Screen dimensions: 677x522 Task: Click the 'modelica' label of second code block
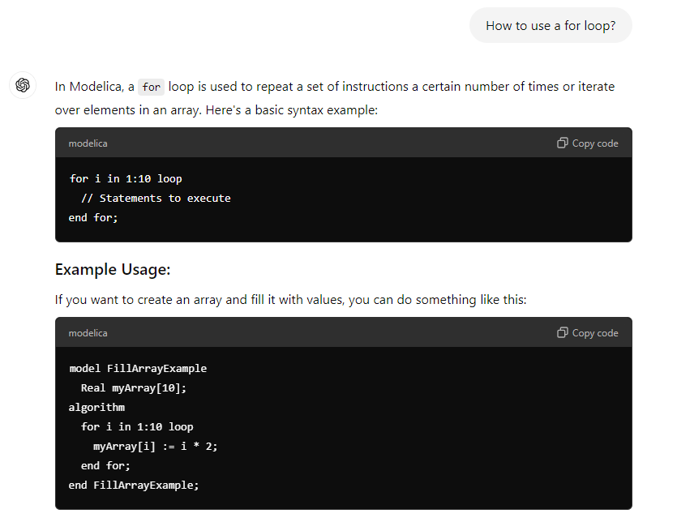(x=88, y=333)
